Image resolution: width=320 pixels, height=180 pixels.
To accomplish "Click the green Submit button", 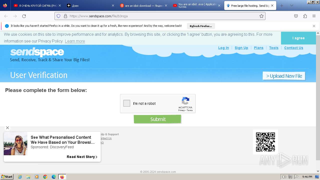I will pos(157,119).
